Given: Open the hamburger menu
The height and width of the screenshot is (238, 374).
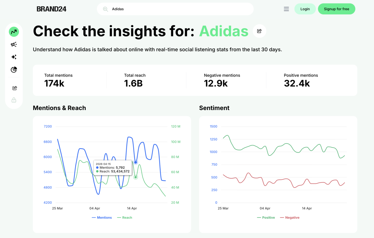Looking at the screenshot, I should pyautogui.click(x=286, y=9).
